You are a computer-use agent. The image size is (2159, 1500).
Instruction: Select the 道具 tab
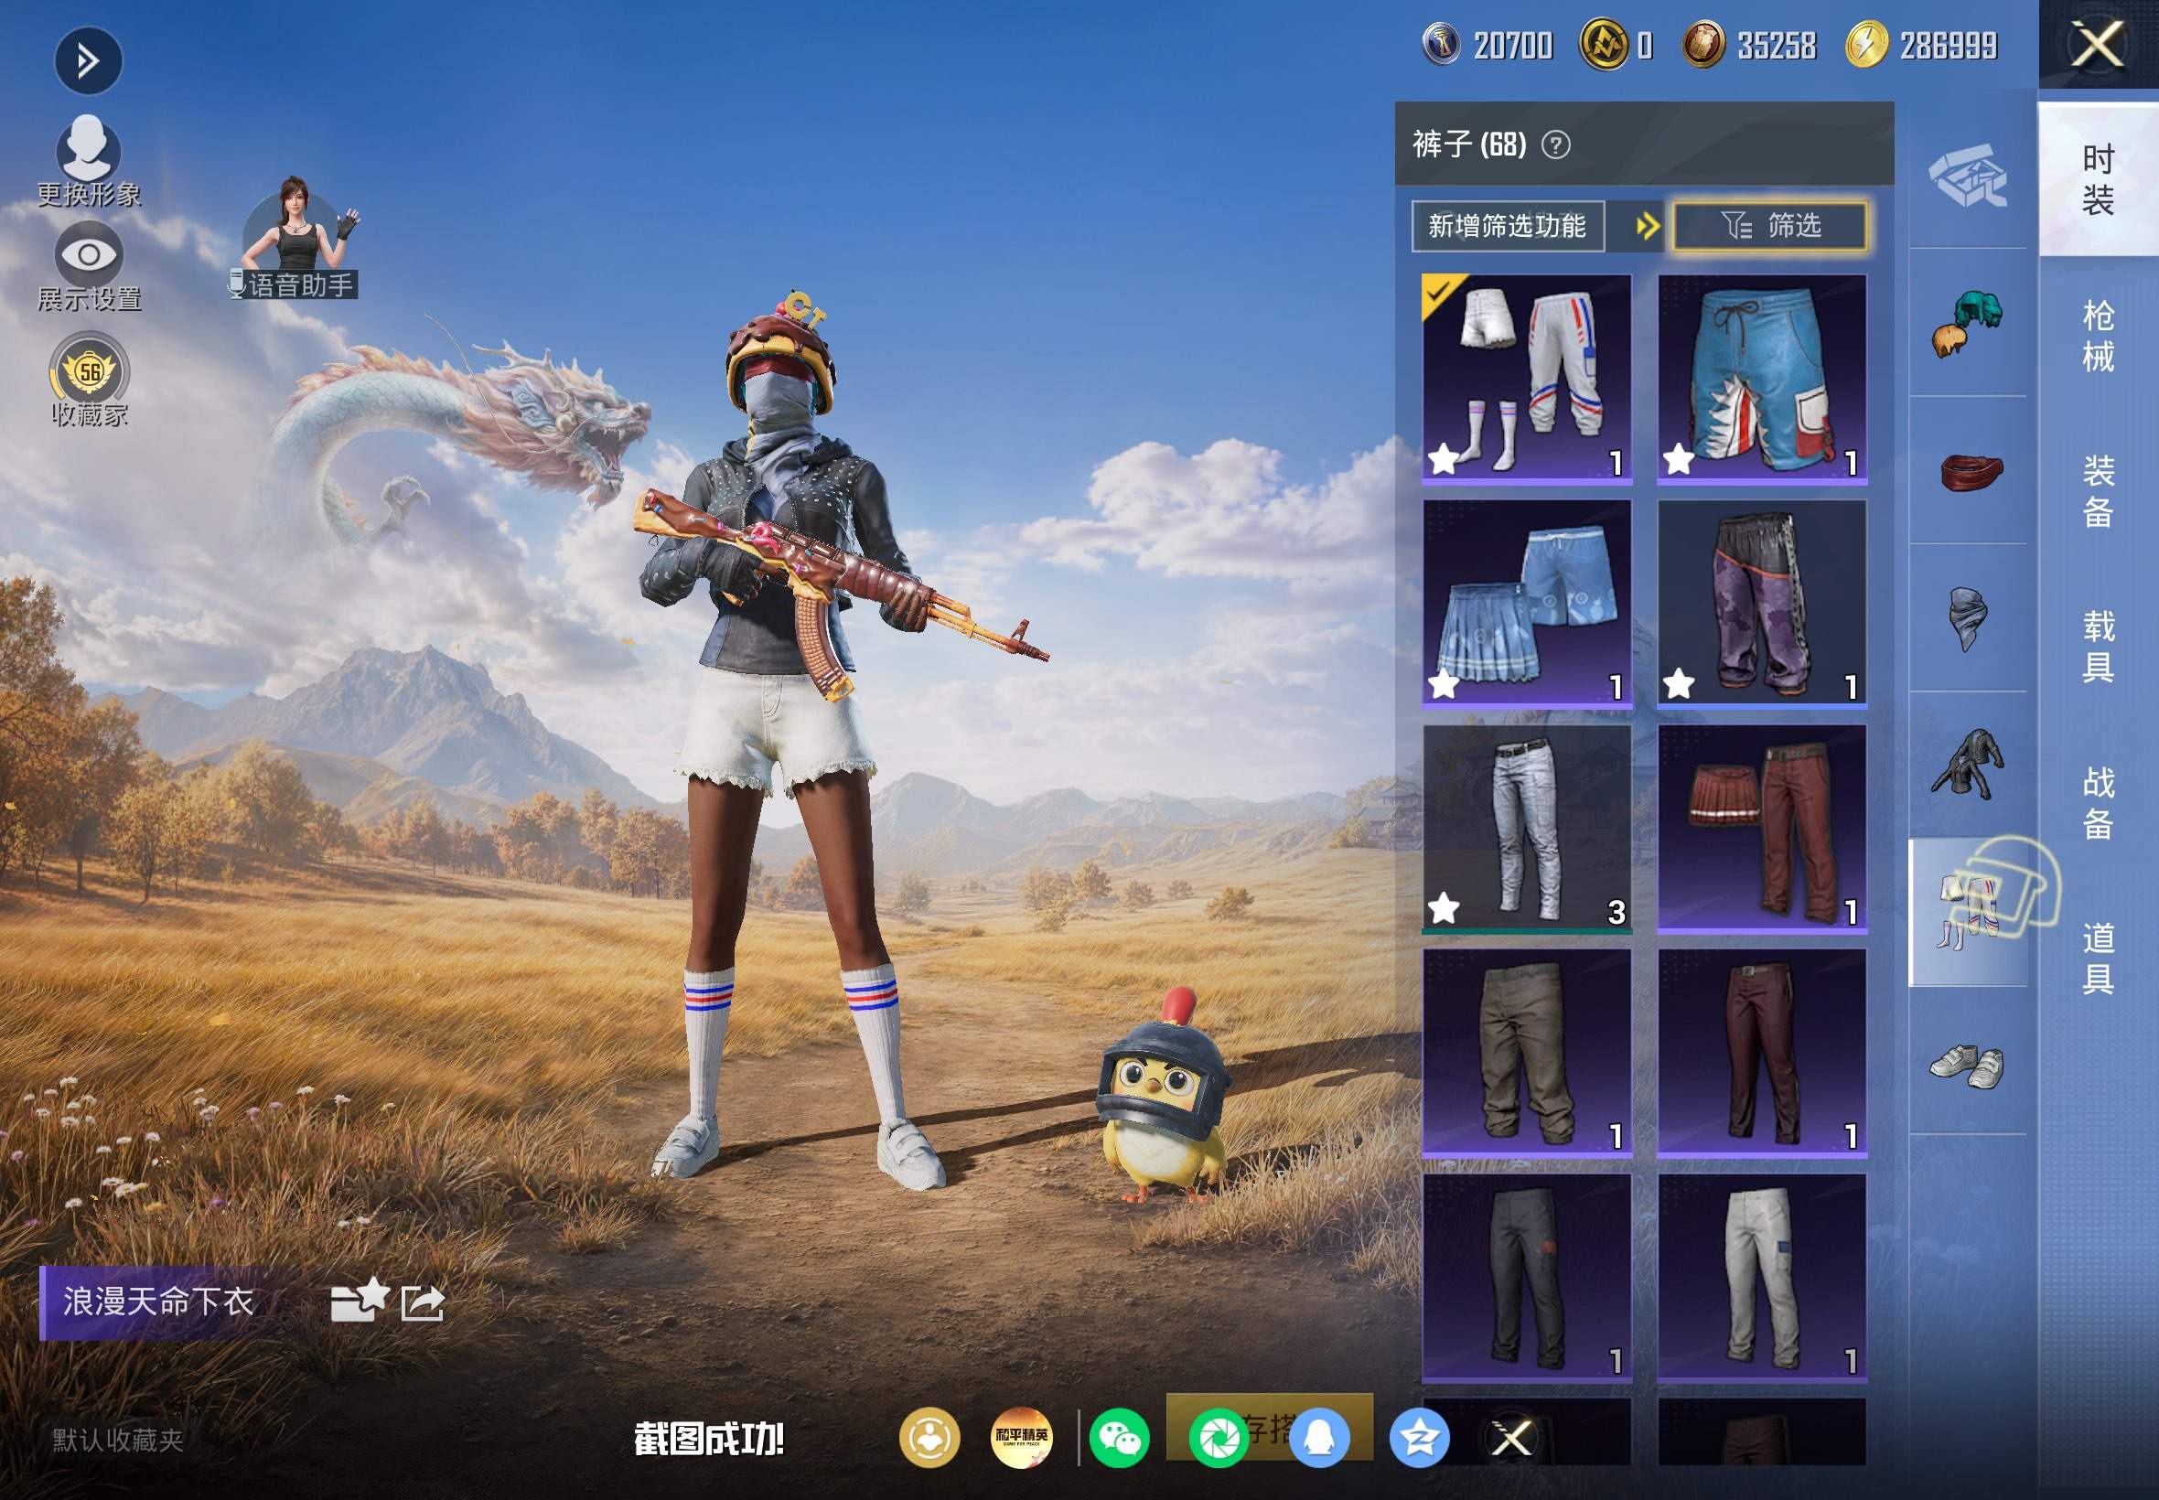pyautogui.click(x=2098, y=958)
